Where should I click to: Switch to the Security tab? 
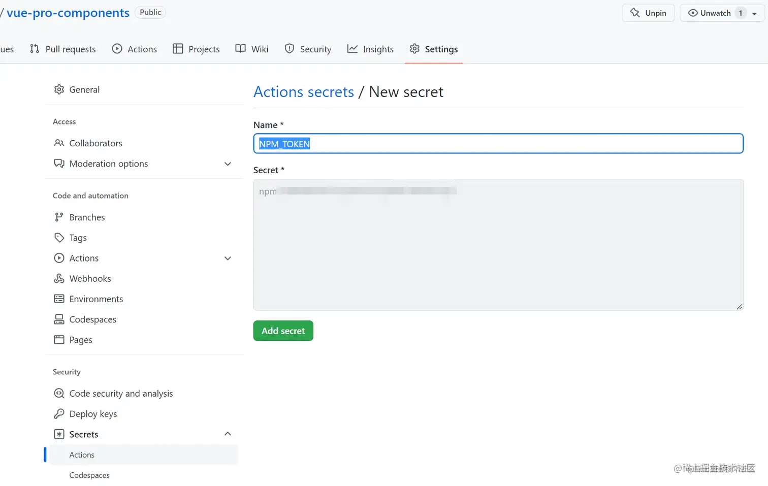pyautogui.click(x=308, y=49)
